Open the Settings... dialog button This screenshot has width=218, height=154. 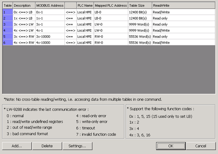pyautogui.click(x=78, y=146)
